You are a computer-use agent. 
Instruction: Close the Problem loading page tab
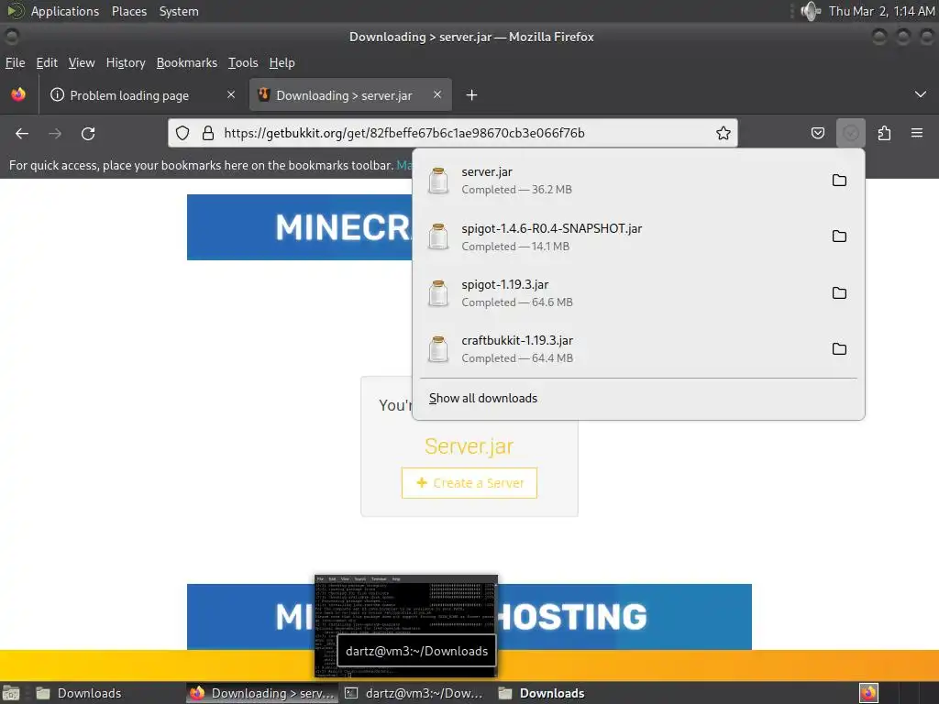(x=231, y=94)
